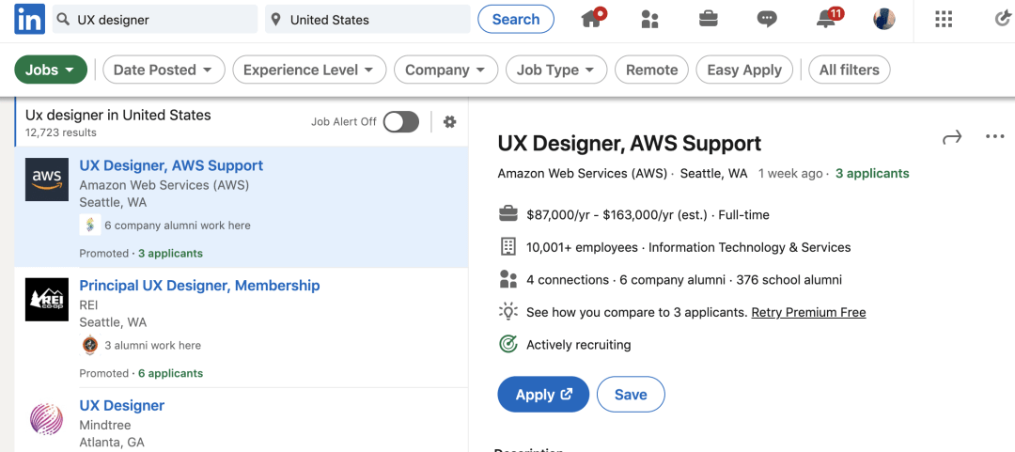Open Principal UX Designer, Membership listing
Screen dimensions: 1015x452
tap(199, 285)
